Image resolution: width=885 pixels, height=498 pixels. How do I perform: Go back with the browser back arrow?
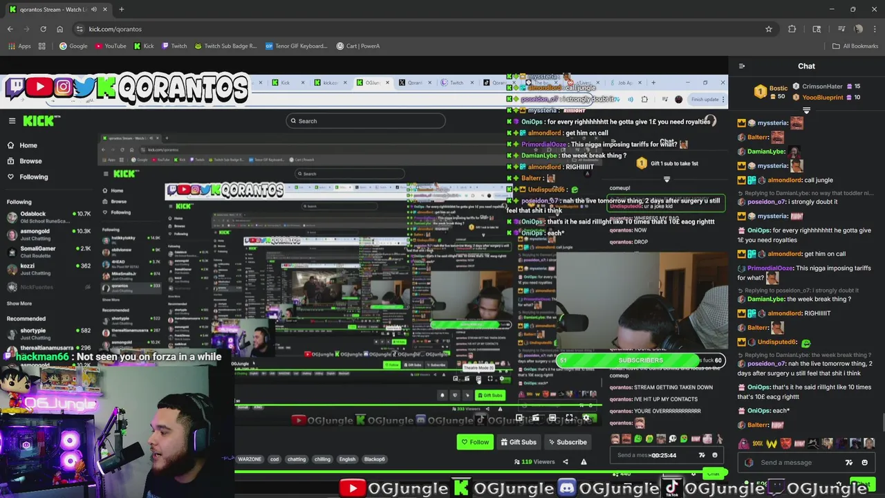coord(10,29)
